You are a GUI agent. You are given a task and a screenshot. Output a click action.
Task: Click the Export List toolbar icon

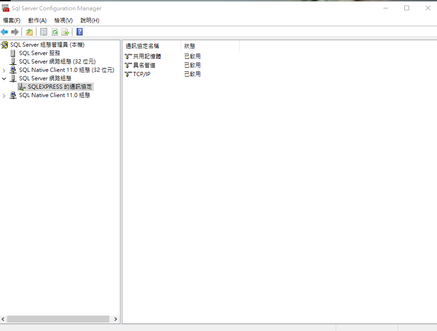[65, 32]
